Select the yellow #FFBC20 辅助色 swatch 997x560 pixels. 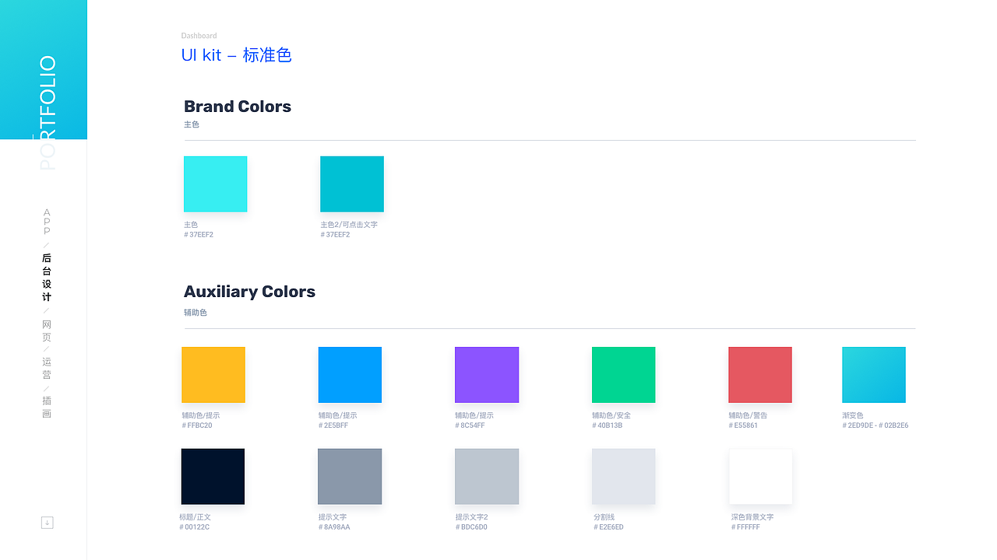pos(213,374)
